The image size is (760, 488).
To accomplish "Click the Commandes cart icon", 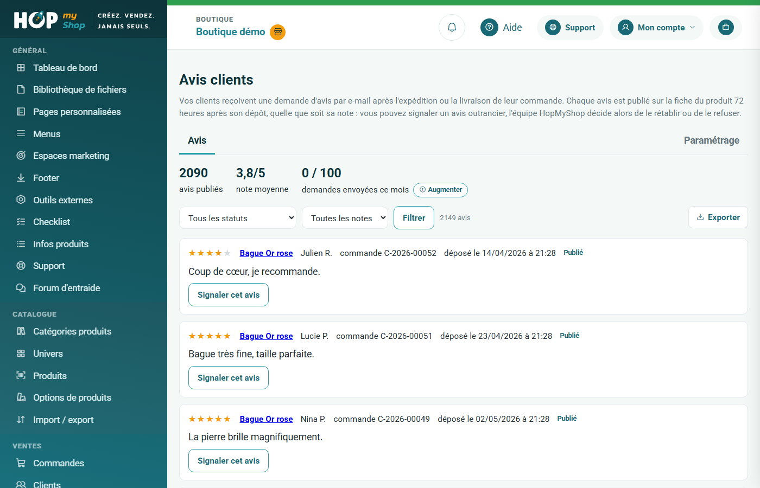I will coord(21,463).
